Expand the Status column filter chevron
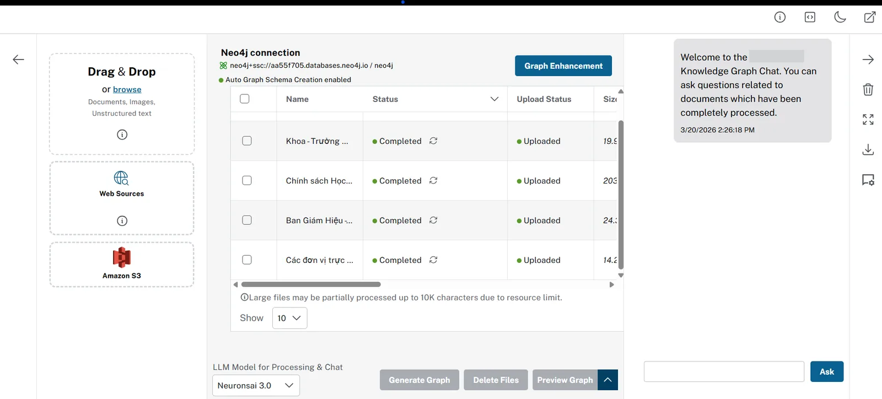This screenshot has height=399, width=882. pyautogui.click(x=494, y=99)
